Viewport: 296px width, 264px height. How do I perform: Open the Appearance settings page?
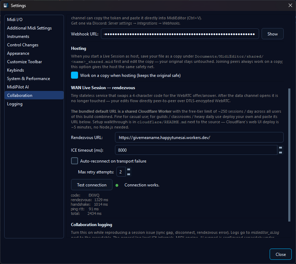[34, 53]
